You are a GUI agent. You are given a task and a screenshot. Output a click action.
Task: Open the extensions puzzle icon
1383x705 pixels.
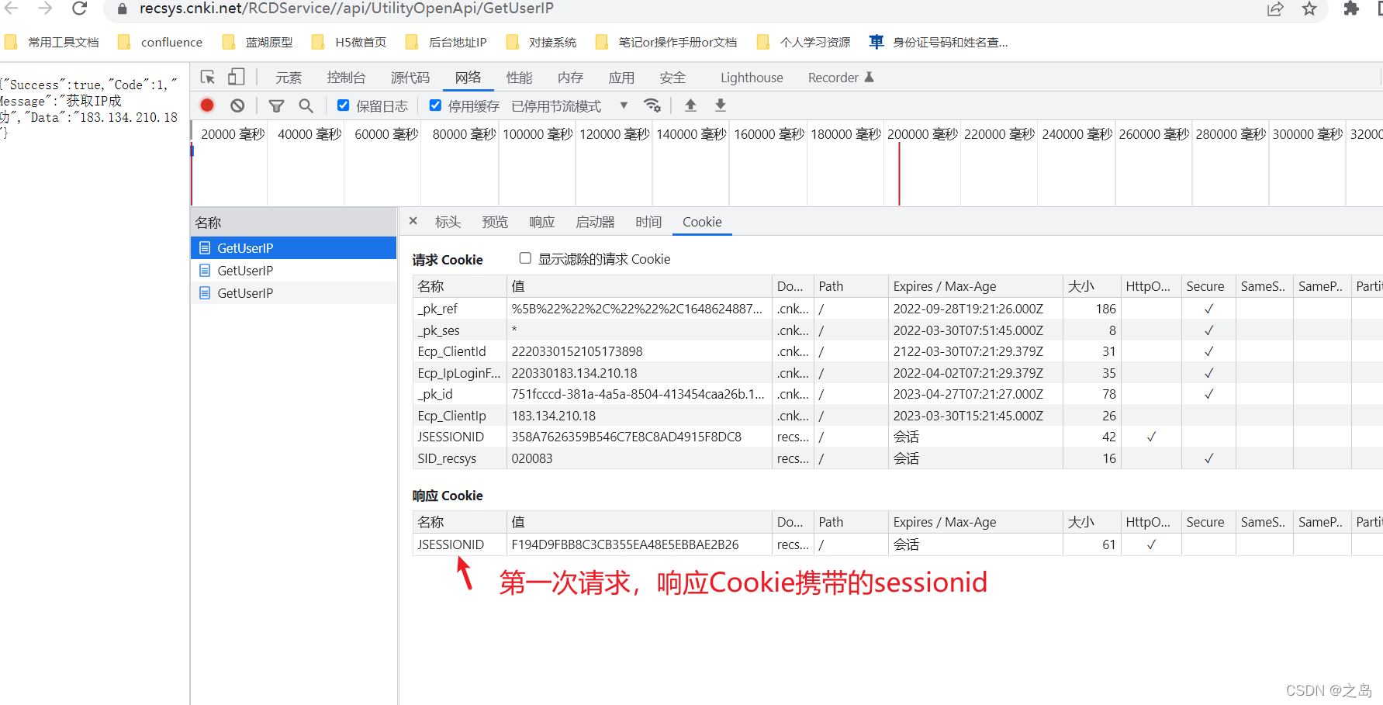coord(1351,9)
